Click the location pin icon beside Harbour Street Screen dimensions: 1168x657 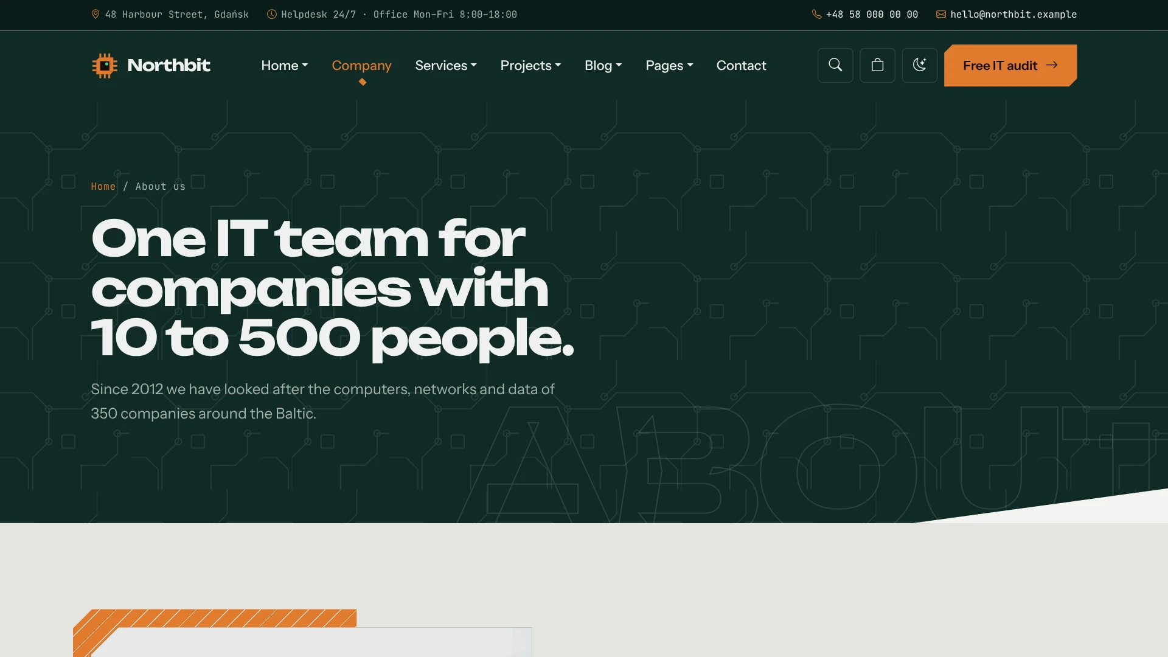(x=96, y=14)
